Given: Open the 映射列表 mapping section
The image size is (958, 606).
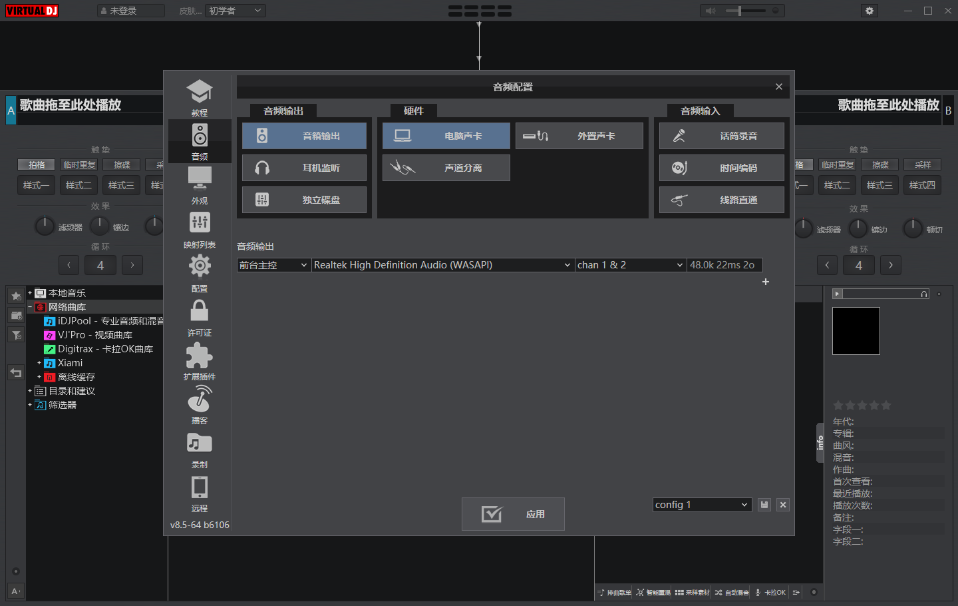Looking at the screenshot, I should pyautogui.click(x=200, y=230).
